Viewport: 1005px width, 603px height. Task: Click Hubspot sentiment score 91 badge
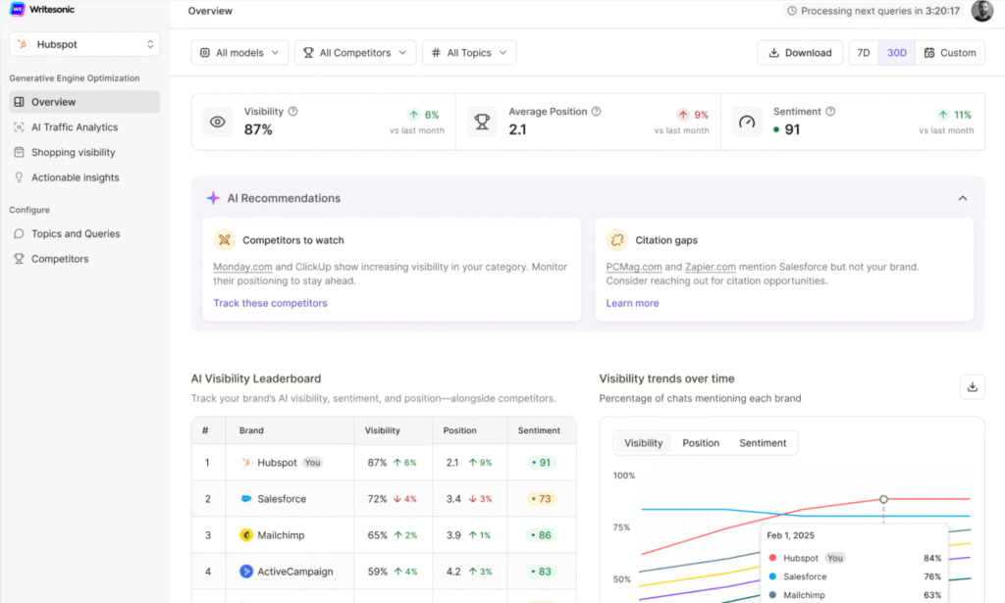coord(541,462)
